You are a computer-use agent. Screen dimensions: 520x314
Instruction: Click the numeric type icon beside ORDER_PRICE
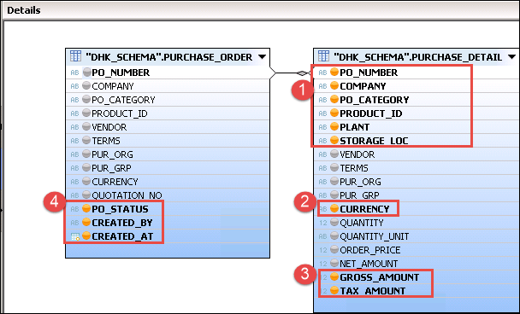(322, 250)
